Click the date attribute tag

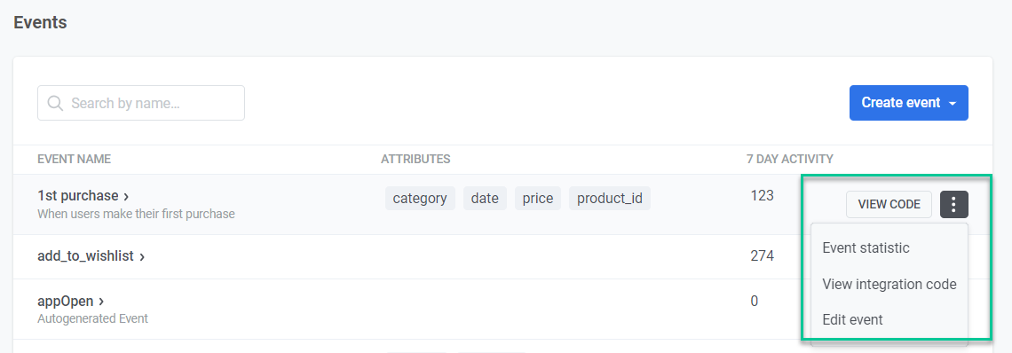click(485, 198)
